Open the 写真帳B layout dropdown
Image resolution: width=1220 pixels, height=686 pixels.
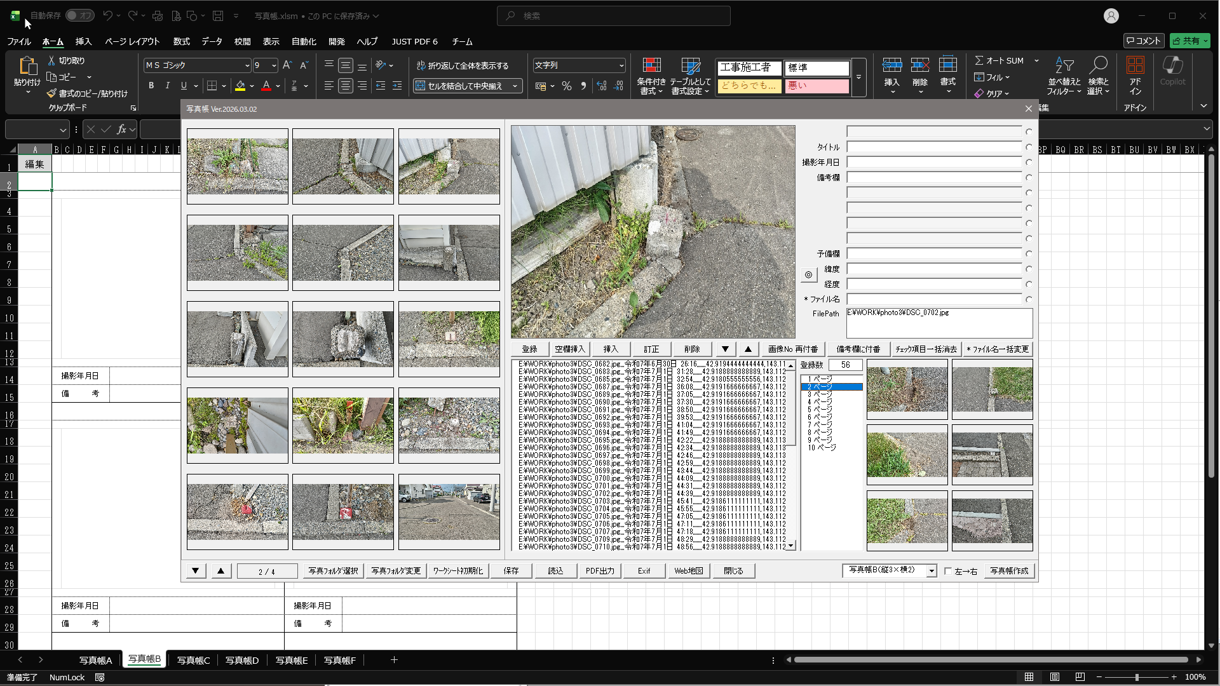(x=932, y=571)
